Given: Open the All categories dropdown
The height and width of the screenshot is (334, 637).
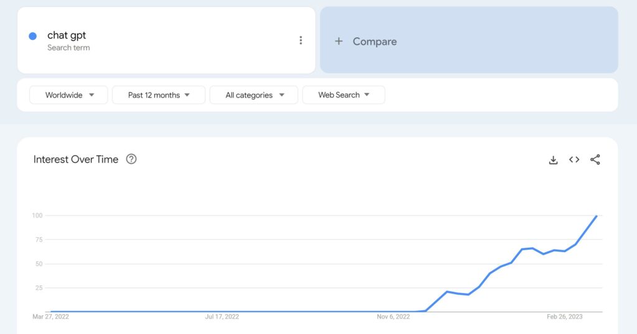Looking at the screenshot, I should (x=254, y=95).
